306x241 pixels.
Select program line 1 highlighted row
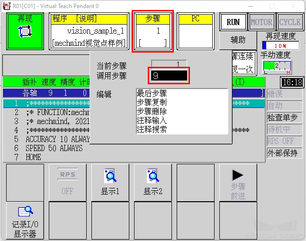pyautogui.click(x=134, y=103)
